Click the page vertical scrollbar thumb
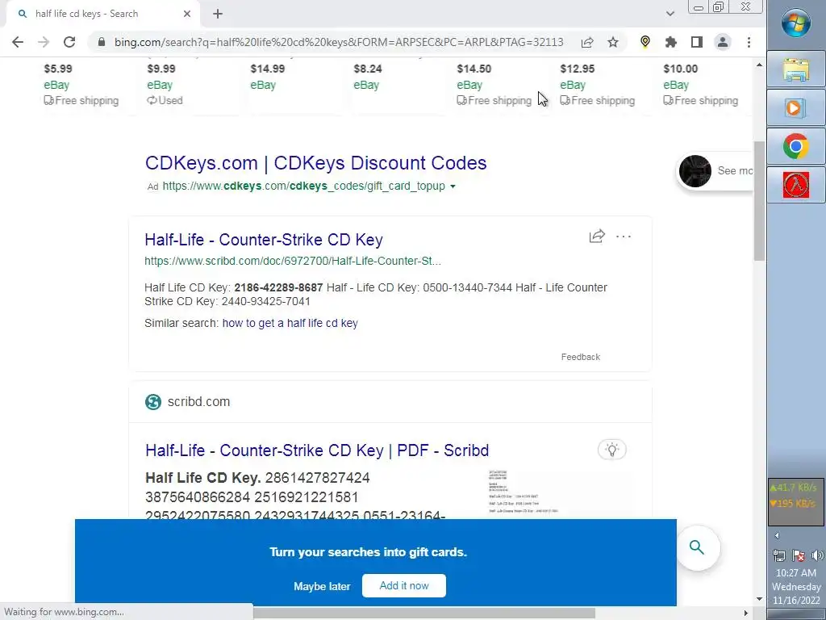Screen dimensions: 826x620 click(x=759, y=201)
